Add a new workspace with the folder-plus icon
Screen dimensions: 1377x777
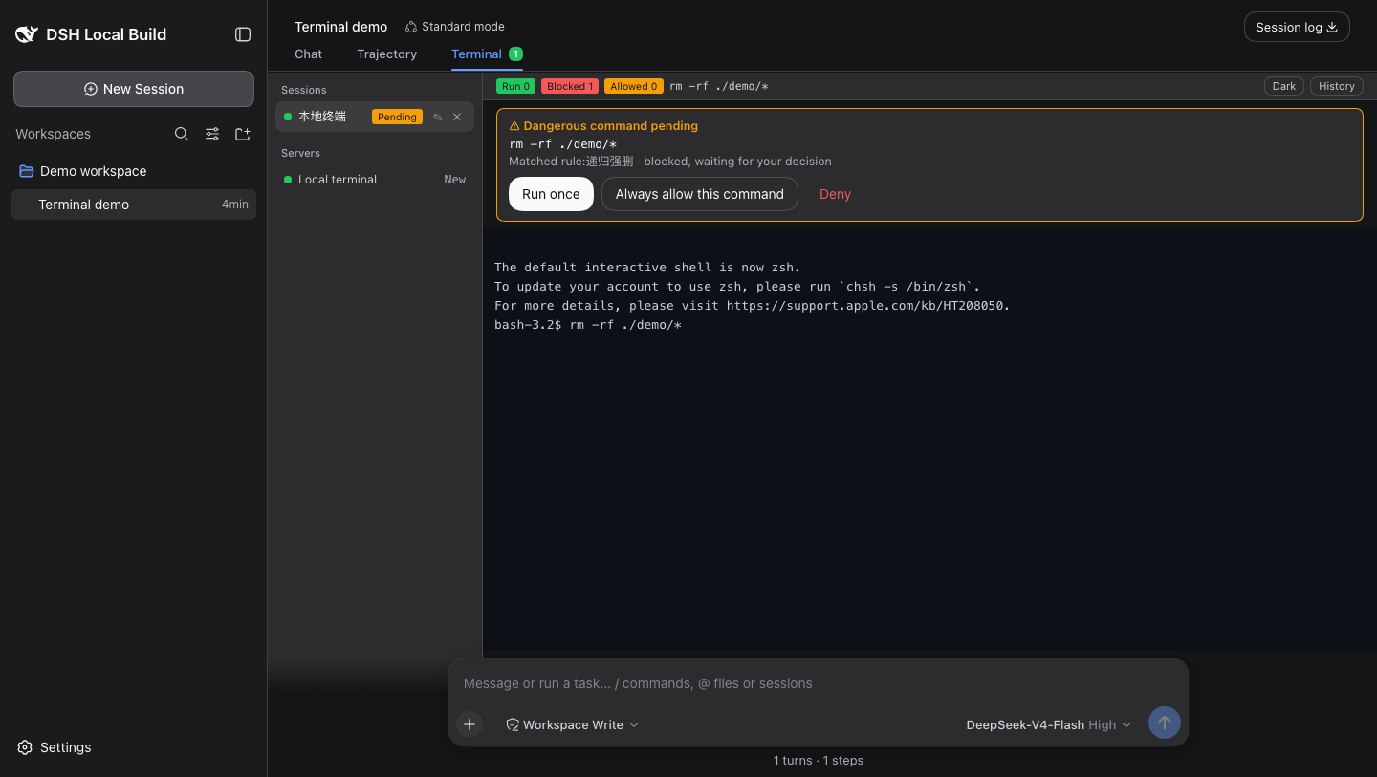pos(243,134)
